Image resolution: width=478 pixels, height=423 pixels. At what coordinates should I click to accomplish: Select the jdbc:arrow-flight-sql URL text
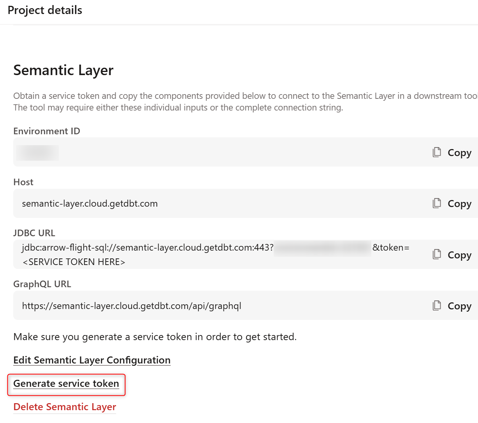148,247
